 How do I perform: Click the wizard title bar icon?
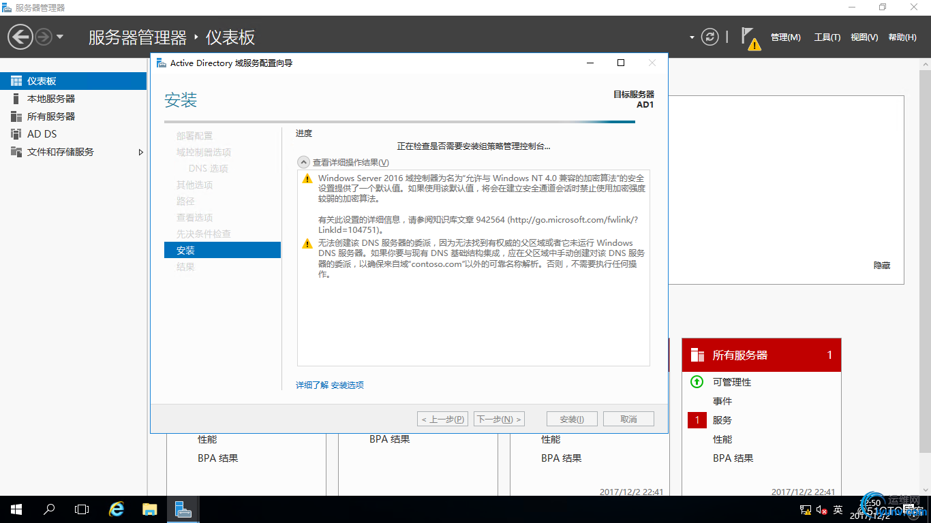pyautogui.click(x=161, y=63)
